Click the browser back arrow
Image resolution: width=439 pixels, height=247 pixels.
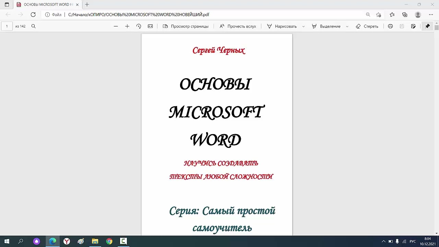(8, 15)
